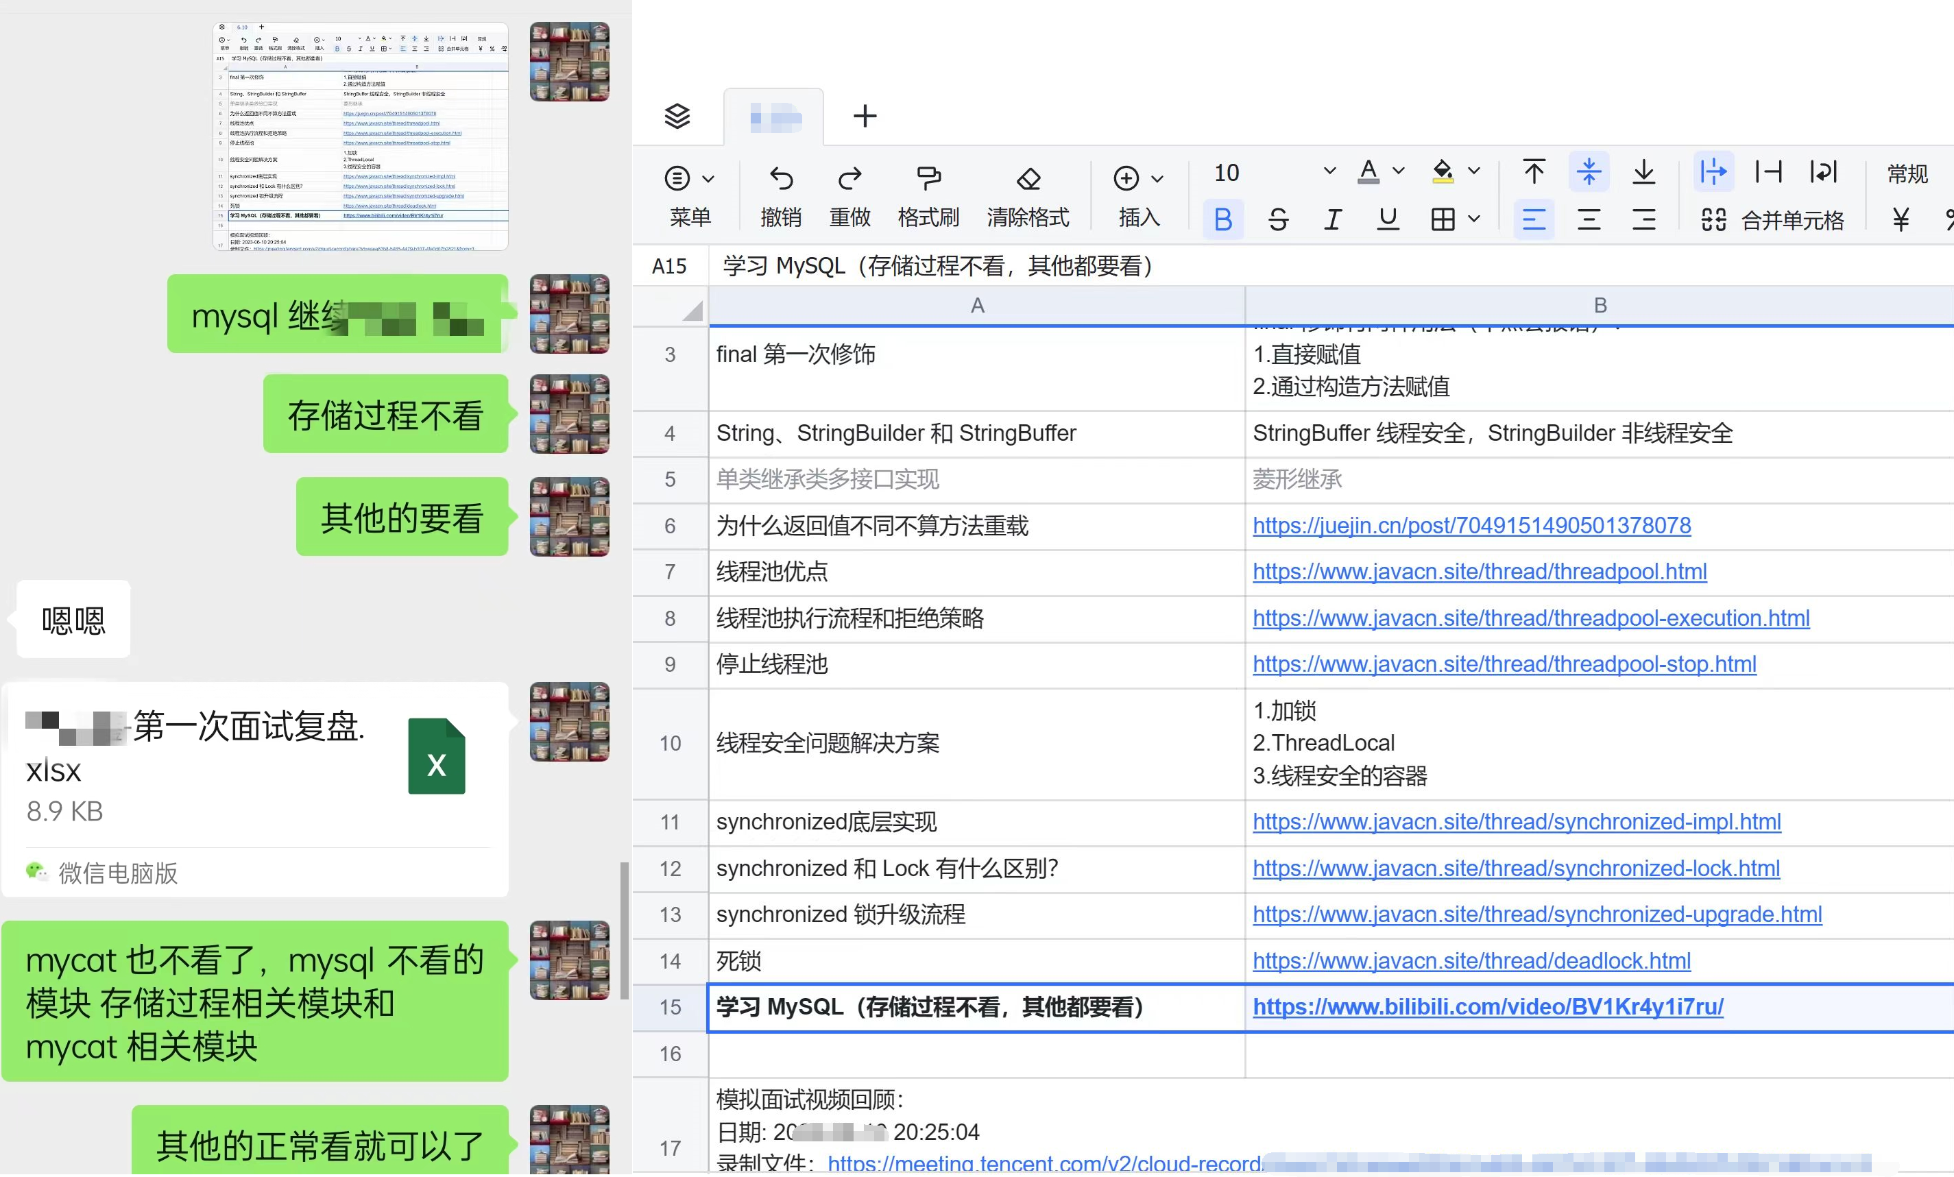Expand the font color dropdown arrow
The height and width of the screenshot is (1177, 1954).
1399,171
